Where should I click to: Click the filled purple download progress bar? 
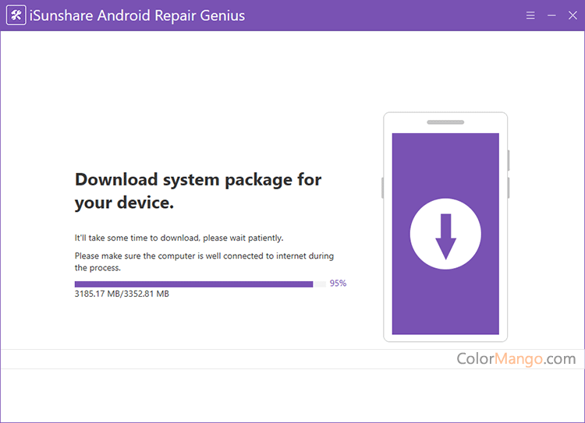(193, 284)
